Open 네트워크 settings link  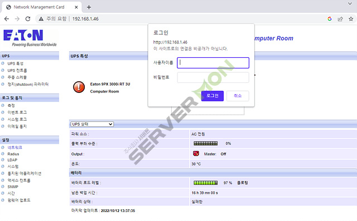(15, 148)
